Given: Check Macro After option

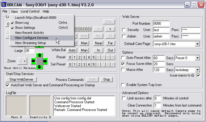Looking at the screenshot, I should click(x=123, y=70).
